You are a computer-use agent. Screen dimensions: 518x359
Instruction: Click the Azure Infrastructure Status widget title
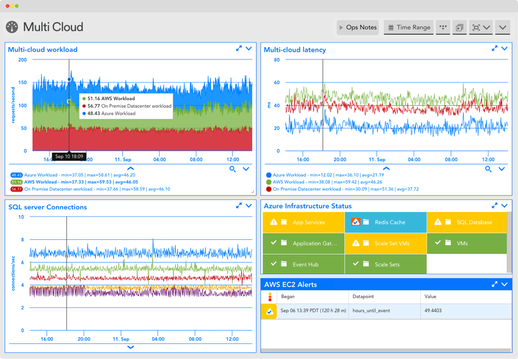click(308, 206)
